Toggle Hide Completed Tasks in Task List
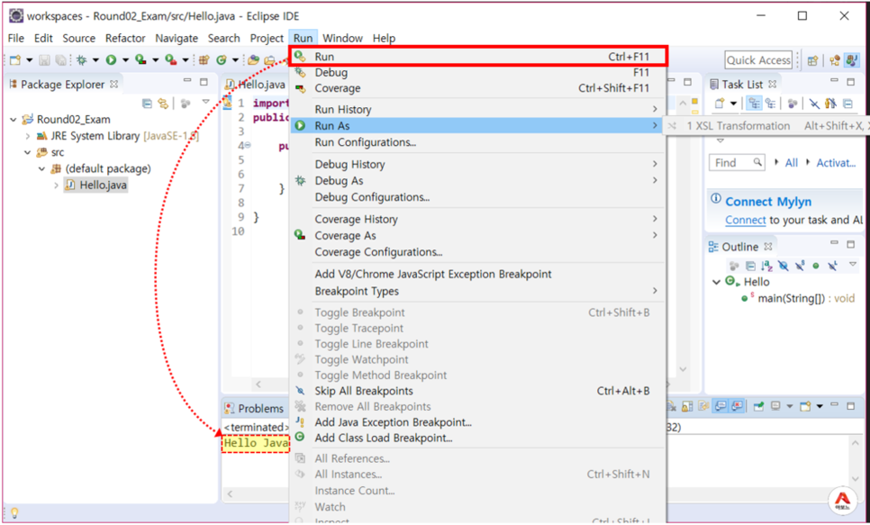 [x=814, y=104]
